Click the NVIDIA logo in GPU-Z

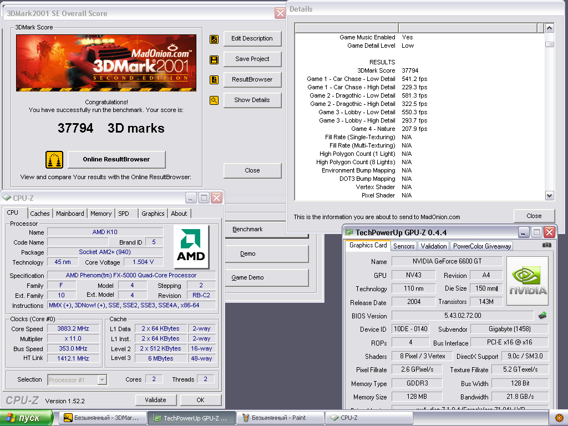528,281
